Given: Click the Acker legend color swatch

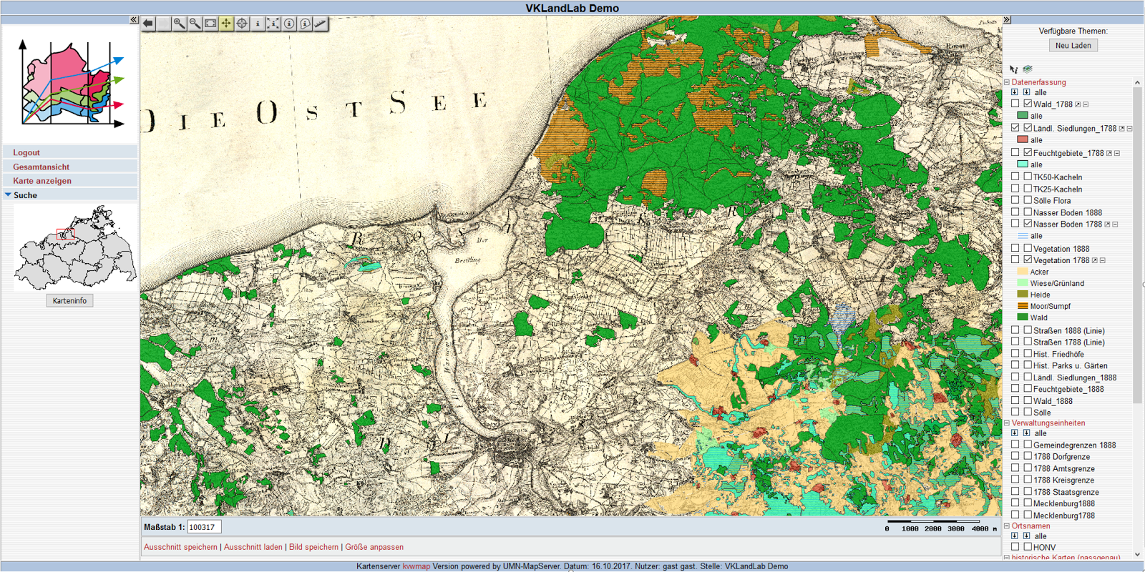Looking at the screenshot, I should pos(1023,272).
